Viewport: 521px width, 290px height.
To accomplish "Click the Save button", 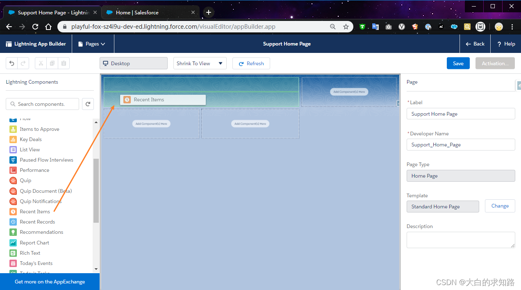I will pos(458,63).
